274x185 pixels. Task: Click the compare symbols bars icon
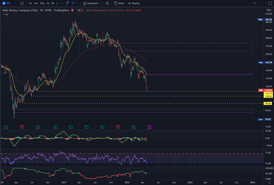click(x=68, y=3)
